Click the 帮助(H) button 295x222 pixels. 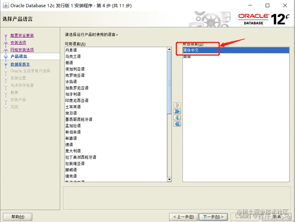18,217
